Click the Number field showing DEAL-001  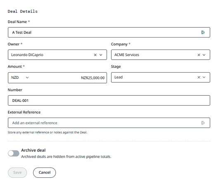click(109, 101)
